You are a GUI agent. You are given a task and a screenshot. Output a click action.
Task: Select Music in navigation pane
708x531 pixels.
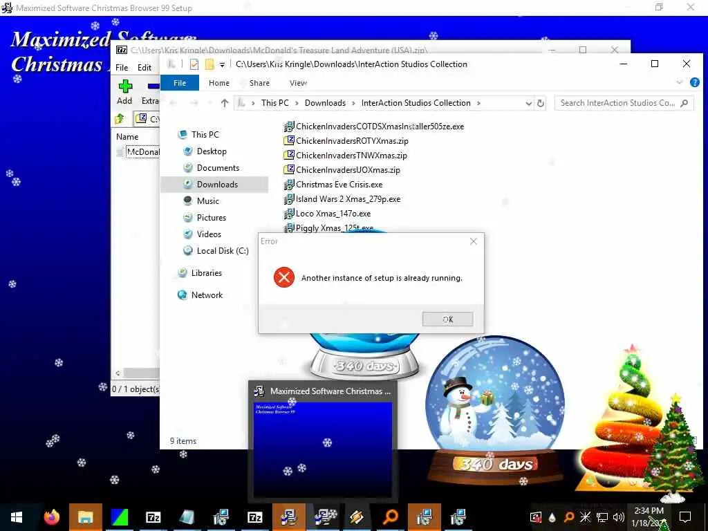[207, 201]
